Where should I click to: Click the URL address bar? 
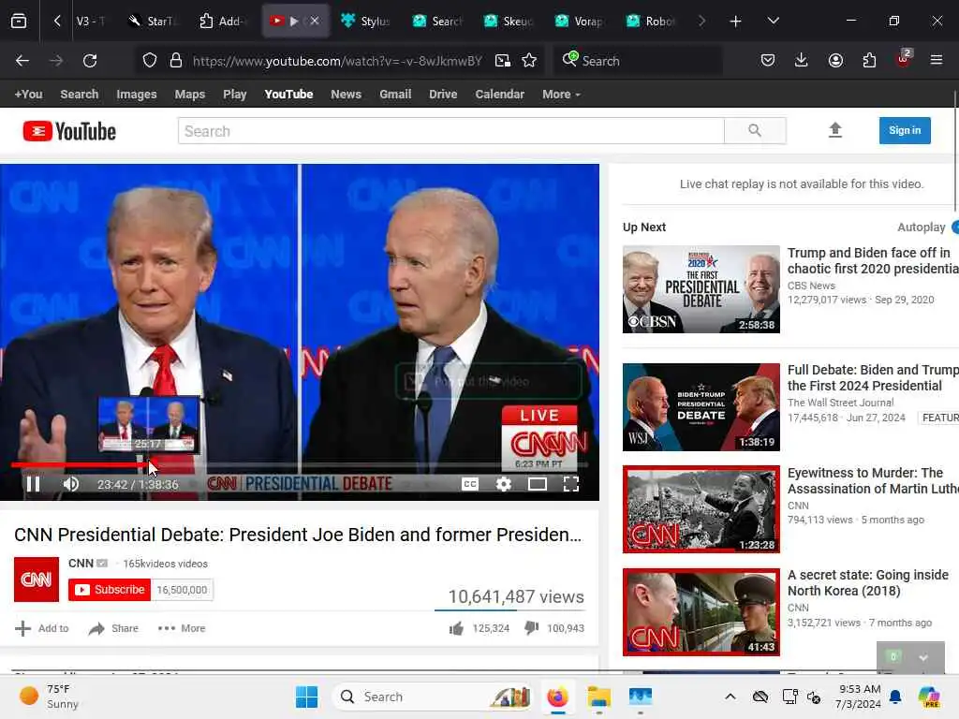[x=337, y=61]
